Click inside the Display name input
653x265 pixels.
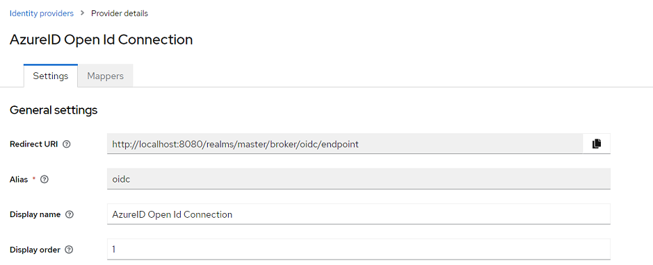(x=359, y=214)
